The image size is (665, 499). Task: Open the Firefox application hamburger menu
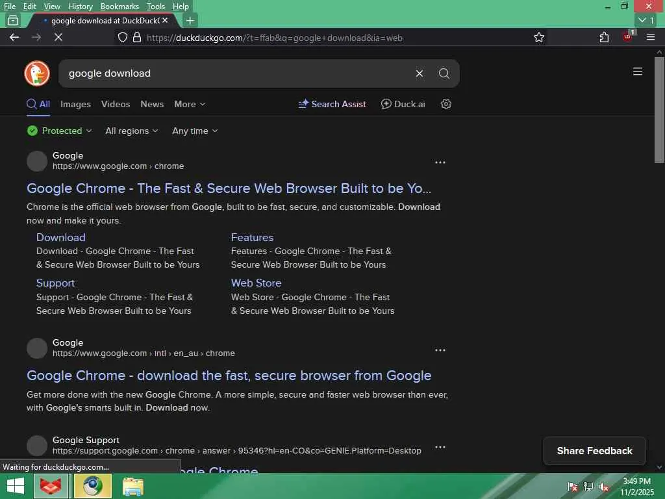pyautogui.click(x=651, y=37)
